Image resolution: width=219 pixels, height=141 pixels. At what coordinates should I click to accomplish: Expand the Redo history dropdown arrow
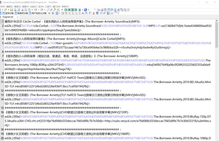pos(45,10)
